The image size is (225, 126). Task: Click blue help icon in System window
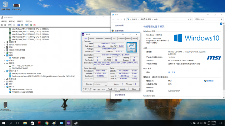(x=221, y=24)
